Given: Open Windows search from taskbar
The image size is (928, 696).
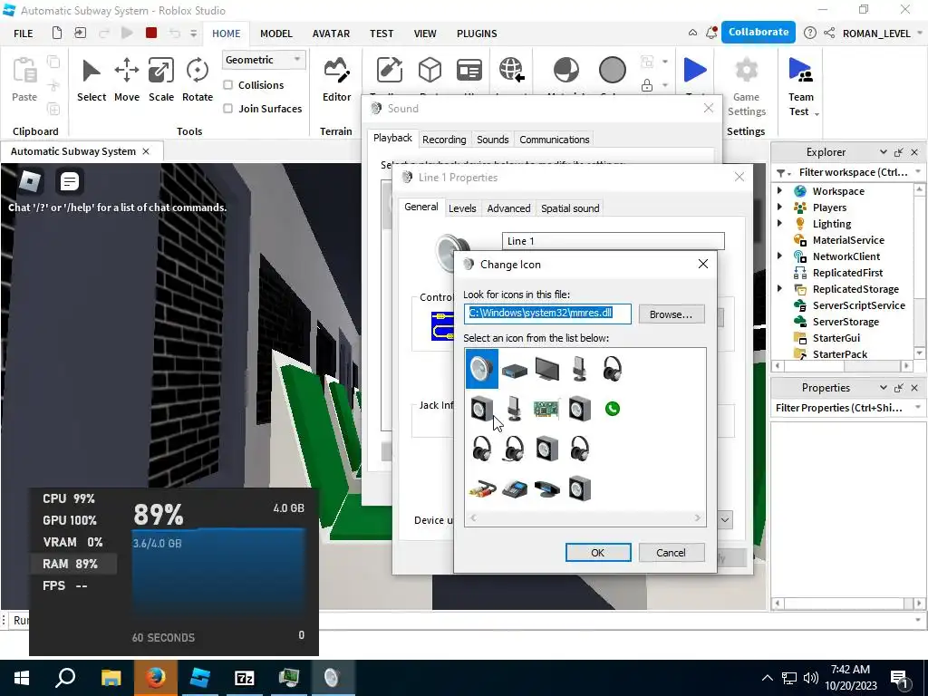Looking at the screenshot, I should click(65, 678).
